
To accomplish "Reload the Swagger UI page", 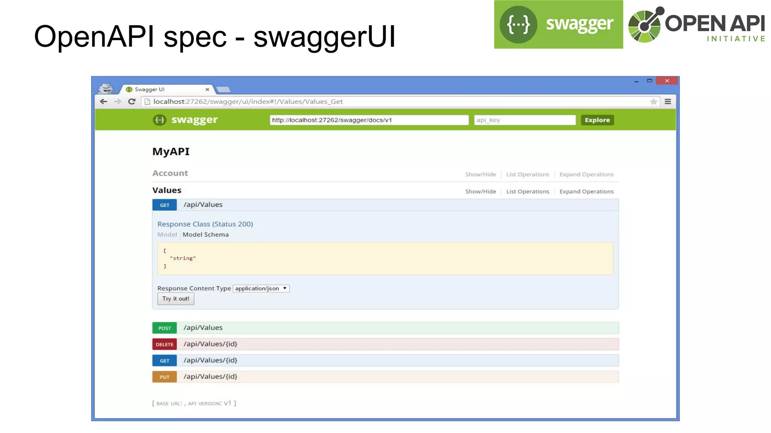I will pos(132,101).
